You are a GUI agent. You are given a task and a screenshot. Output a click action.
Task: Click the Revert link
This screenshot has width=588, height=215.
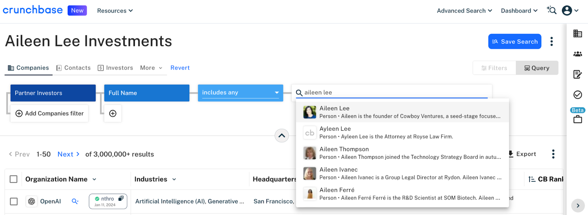click(x=180, y=68)
